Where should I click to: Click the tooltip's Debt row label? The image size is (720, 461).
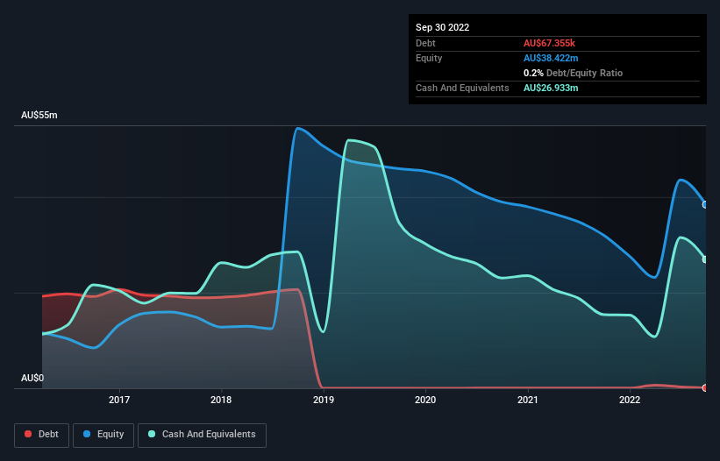(425, 43)
